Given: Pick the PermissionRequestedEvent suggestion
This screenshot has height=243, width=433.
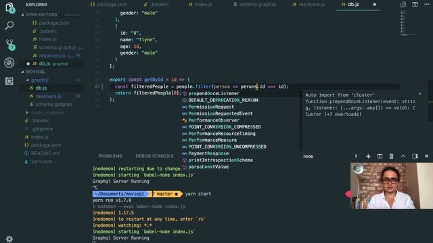Looking at the screenshot, I should pos(242,113).
